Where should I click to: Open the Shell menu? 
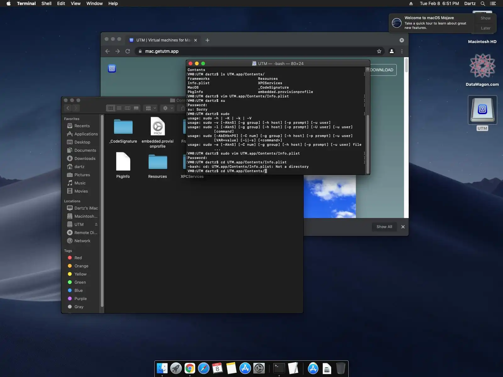coord(47,3)
